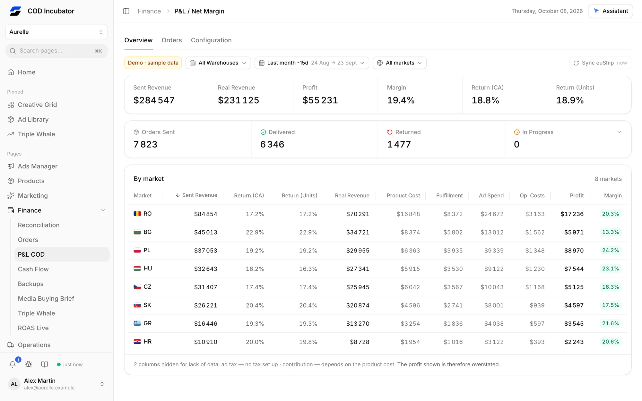Image resolution: width=642 pixels, height=401 pixels.
Task: Select P&L COD in sidebar
Action: (x=62, y=254)
